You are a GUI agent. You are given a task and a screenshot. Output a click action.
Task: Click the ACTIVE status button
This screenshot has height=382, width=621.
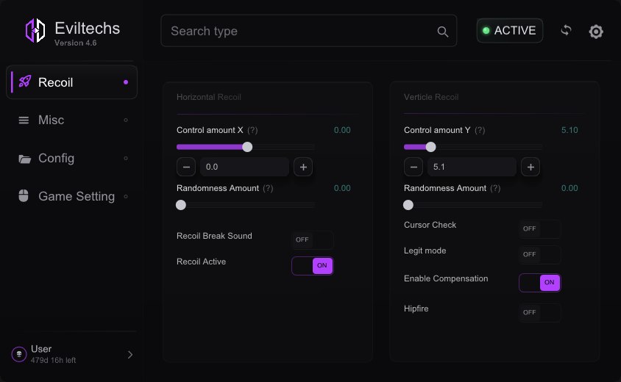[510, 30]
